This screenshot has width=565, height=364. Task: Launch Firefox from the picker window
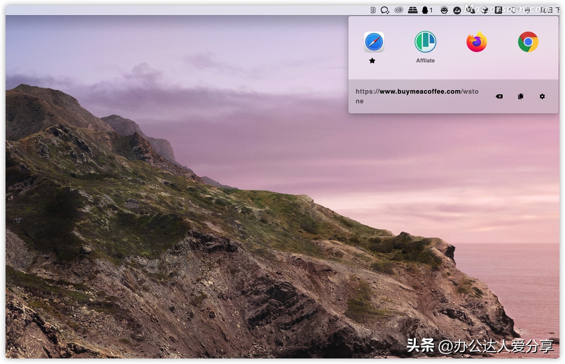pyautogui.click(x=476, y=42)
